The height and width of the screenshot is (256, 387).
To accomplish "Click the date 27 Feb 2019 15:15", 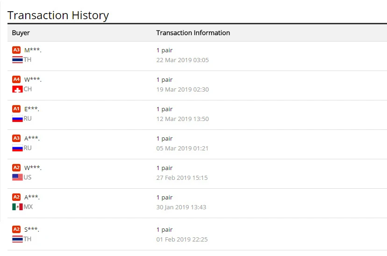I will (x=182, y=178).
